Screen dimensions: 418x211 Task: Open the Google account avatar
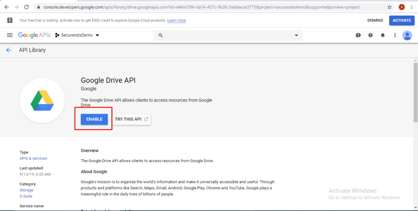[407, 35]
